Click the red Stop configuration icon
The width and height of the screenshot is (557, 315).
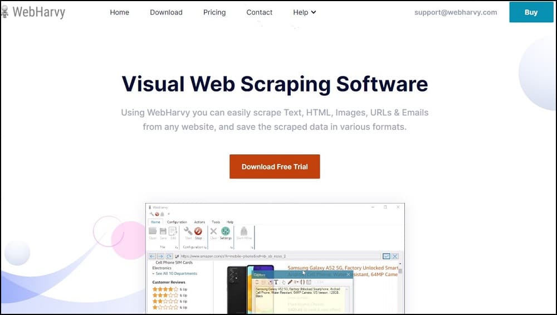(198, 233)
